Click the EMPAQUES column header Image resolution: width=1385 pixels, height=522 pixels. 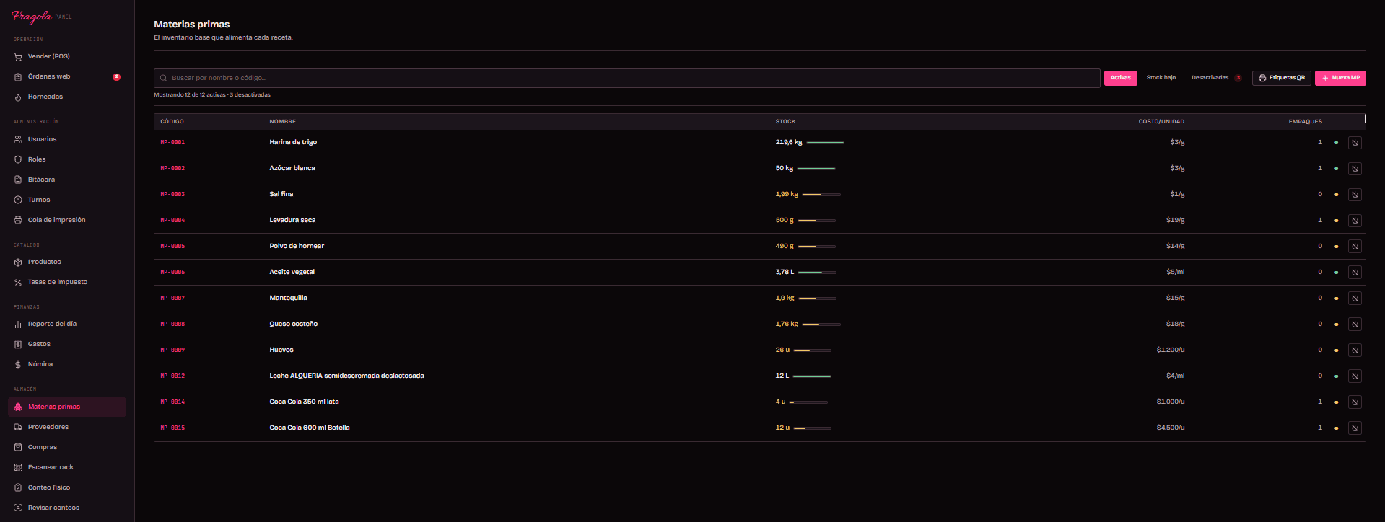[x=1305, y=122]
